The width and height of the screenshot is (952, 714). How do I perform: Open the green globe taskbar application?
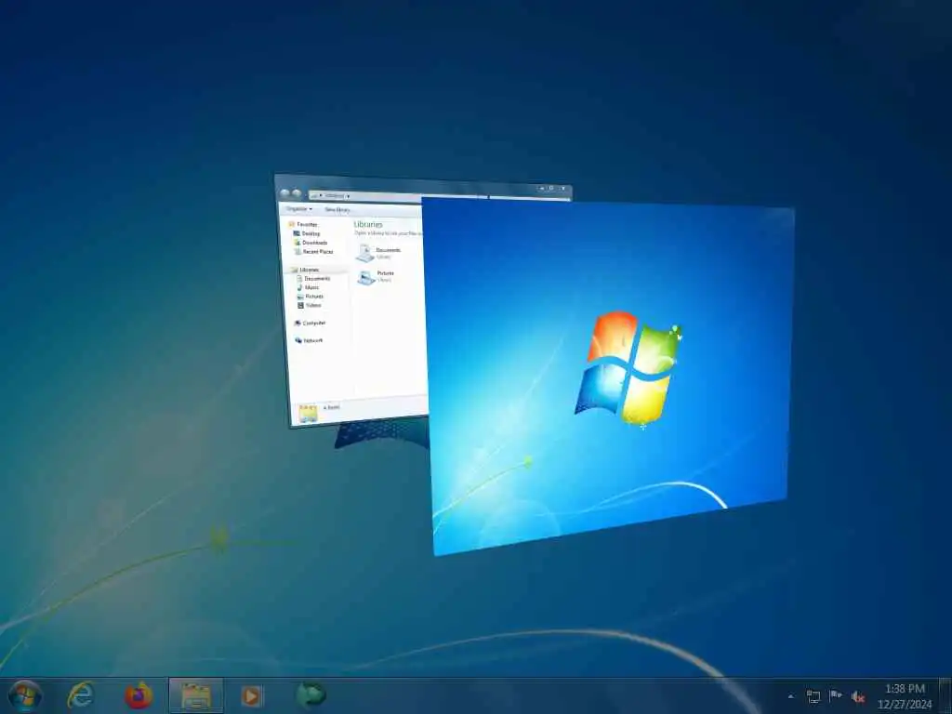pyautogui.click(x=311, y=695)
